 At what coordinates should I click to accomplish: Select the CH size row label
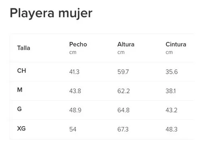pos(22,70)
